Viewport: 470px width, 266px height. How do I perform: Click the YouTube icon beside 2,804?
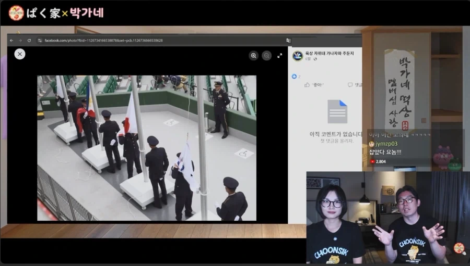pyautogui.click(x=372, y=162)
